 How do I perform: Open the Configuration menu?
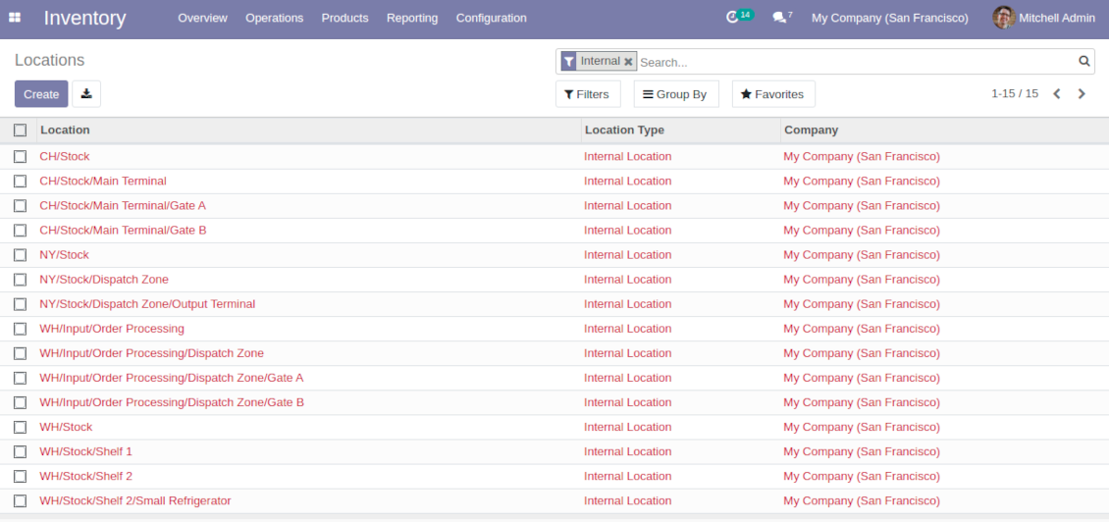pos(491,18)
